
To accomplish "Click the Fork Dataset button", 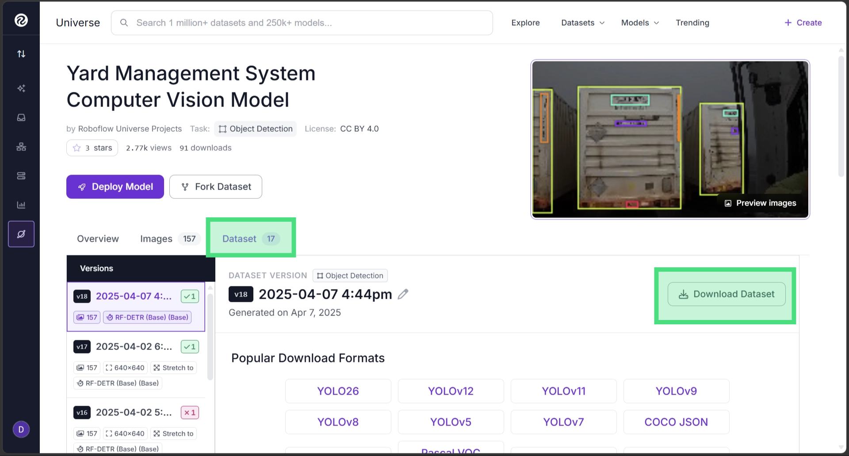I will pyautogui.click(x=216, y=187).
